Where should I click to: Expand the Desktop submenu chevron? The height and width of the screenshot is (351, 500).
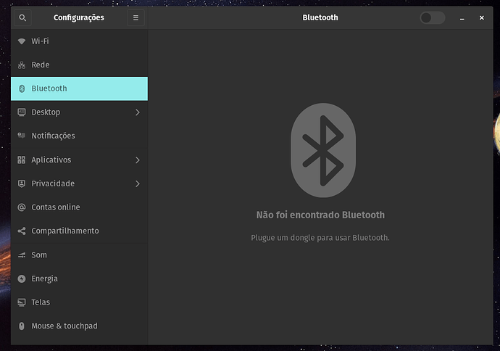pyautogui.click(x=138, y=112)
